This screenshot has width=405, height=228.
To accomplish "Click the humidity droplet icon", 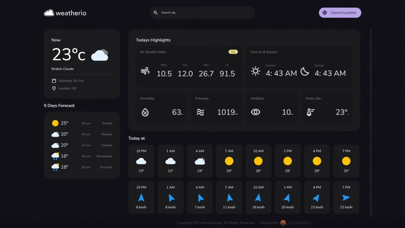I will 145,112.
